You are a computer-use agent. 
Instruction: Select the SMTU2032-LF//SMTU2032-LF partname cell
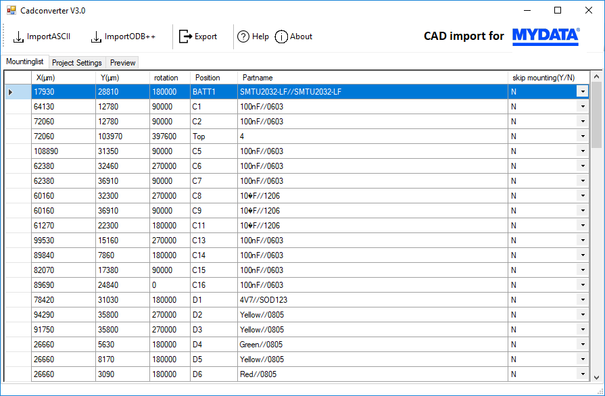pos(372,92)
